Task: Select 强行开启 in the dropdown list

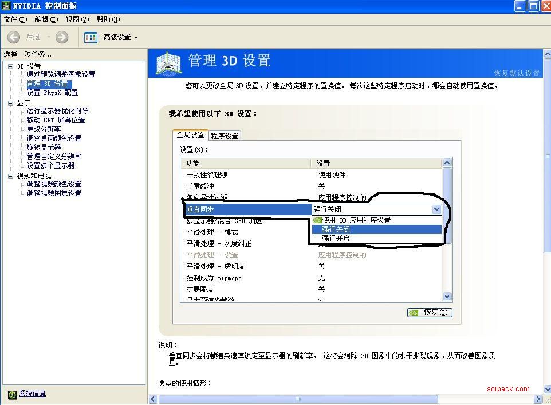Action: coord(336,239)
